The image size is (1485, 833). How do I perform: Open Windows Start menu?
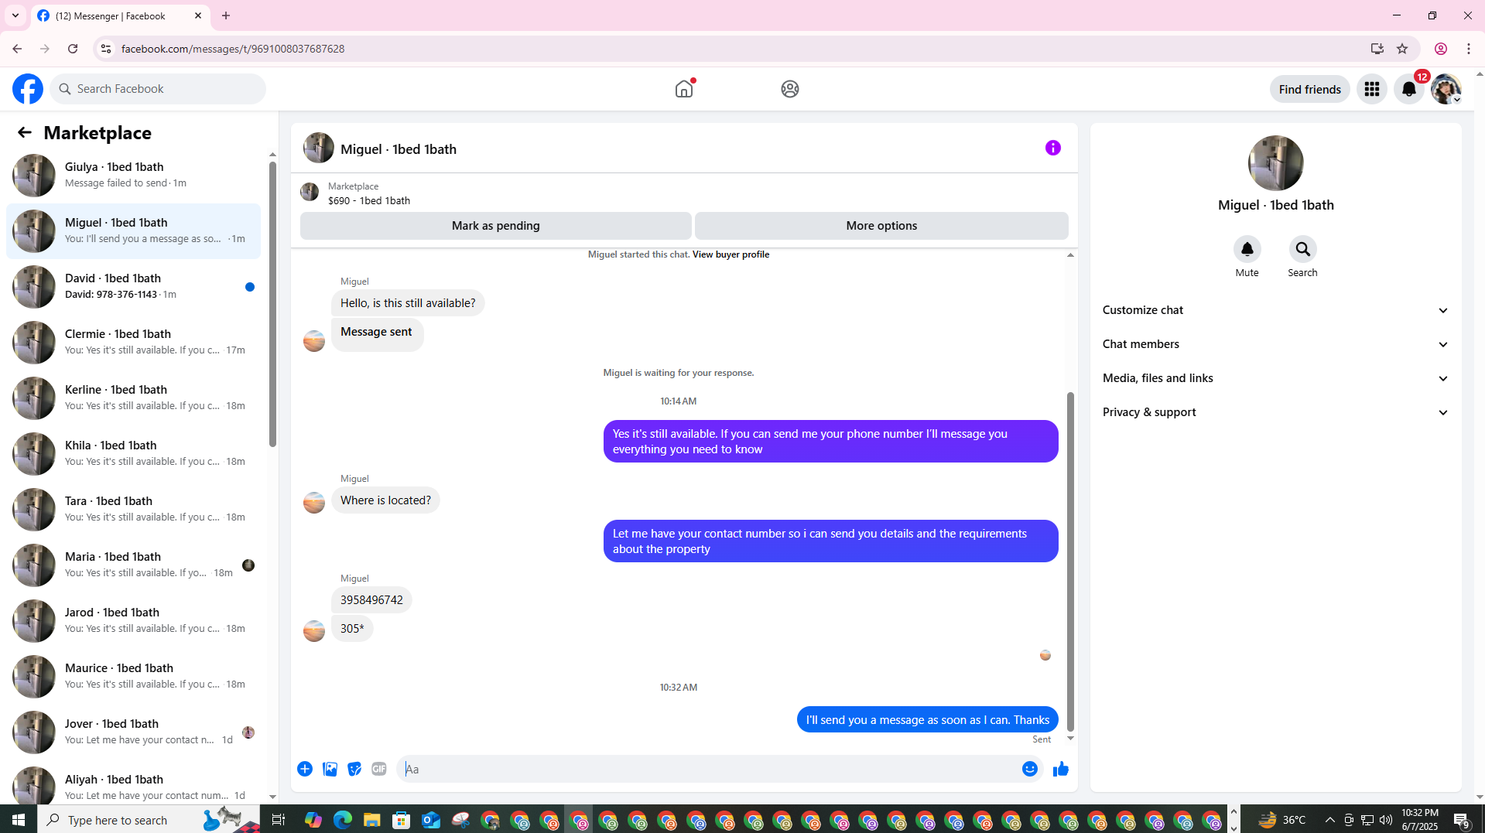point(19,820)
